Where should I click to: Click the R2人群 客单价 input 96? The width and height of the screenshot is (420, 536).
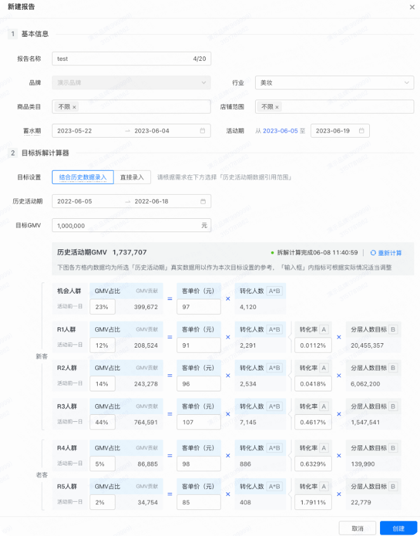199,384
